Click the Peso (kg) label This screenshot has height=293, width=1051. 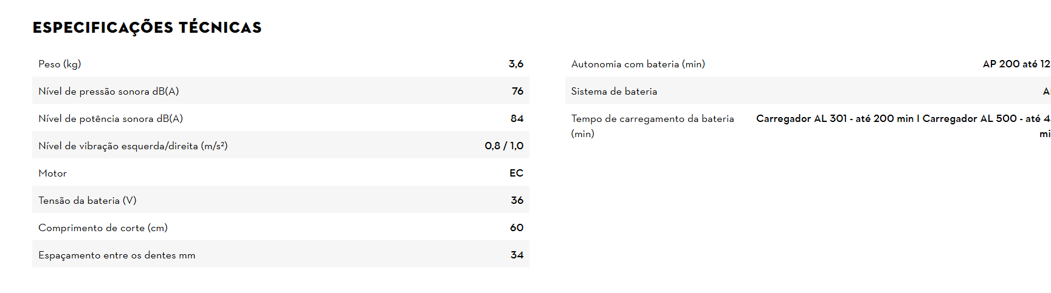(60, 64)
